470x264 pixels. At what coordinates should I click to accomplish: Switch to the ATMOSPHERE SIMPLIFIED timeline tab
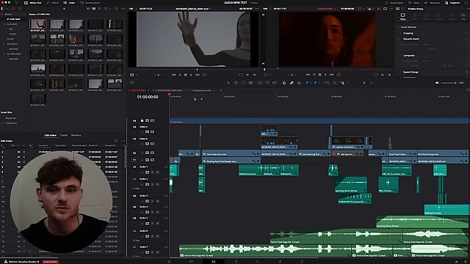[169, 90]
